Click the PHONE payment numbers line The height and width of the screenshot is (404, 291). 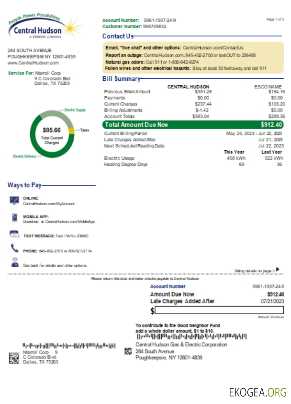57,251
